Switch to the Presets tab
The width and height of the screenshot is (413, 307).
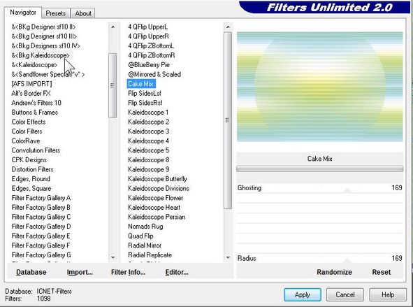point(56,13)
